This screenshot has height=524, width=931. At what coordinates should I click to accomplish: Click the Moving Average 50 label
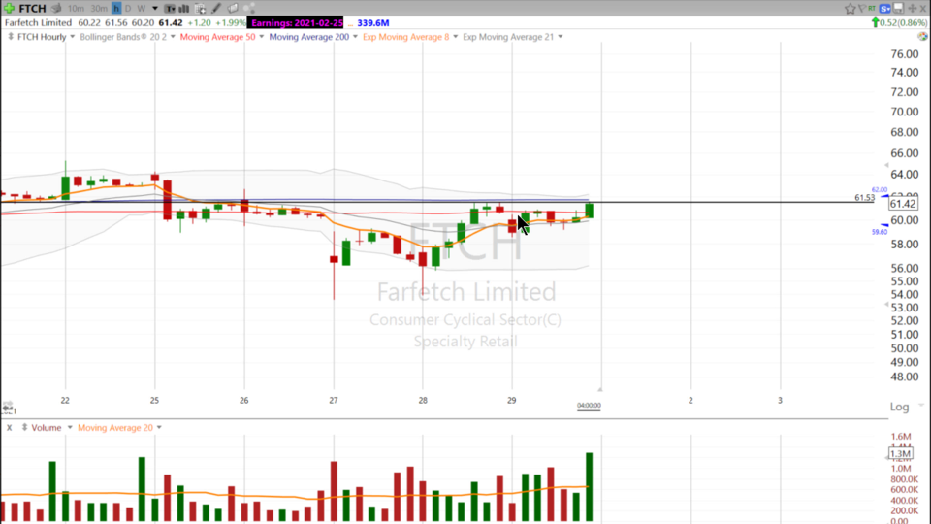(217, 37)
